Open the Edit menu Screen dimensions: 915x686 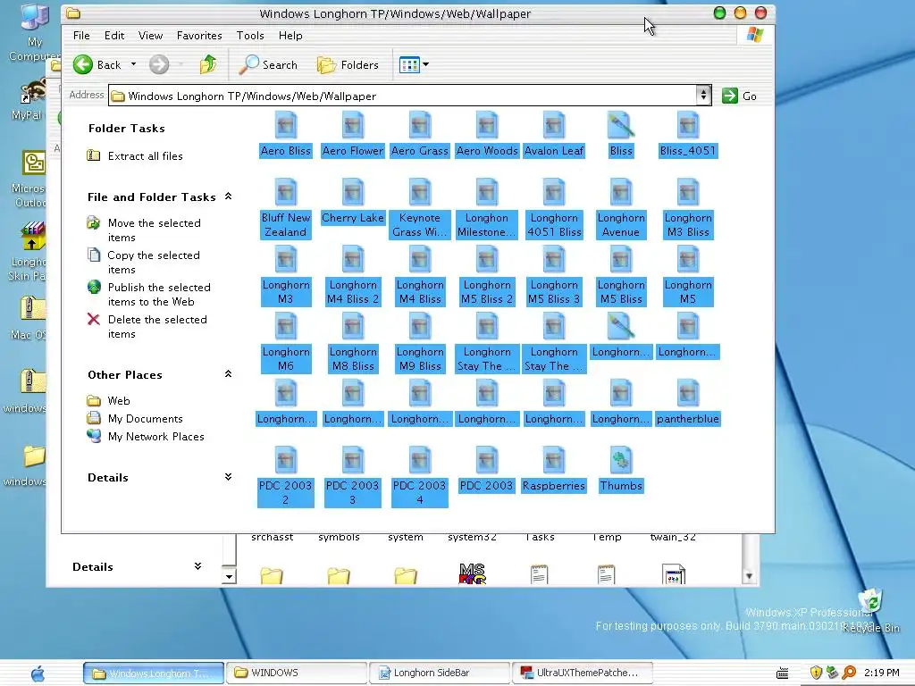pyautogui.click(x=114, y=36)
